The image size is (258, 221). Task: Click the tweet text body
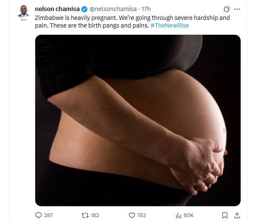coord(132,22)
